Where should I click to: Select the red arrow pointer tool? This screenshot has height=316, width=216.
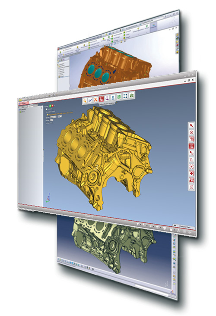(191, 125)
